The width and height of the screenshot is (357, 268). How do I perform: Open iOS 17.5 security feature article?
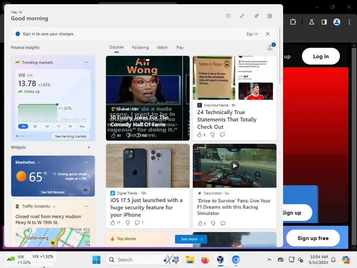(x=146, y=207)
